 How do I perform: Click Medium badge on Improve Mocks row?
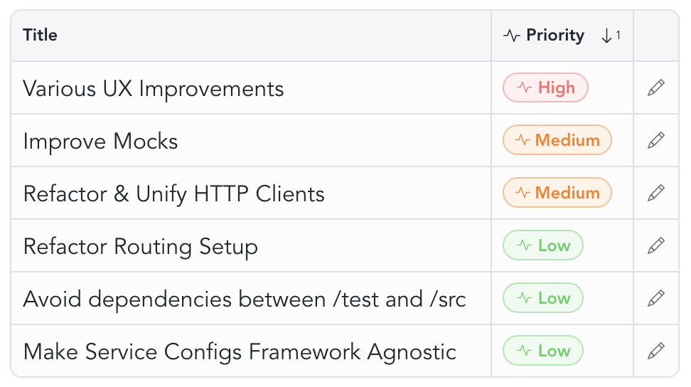557,141
